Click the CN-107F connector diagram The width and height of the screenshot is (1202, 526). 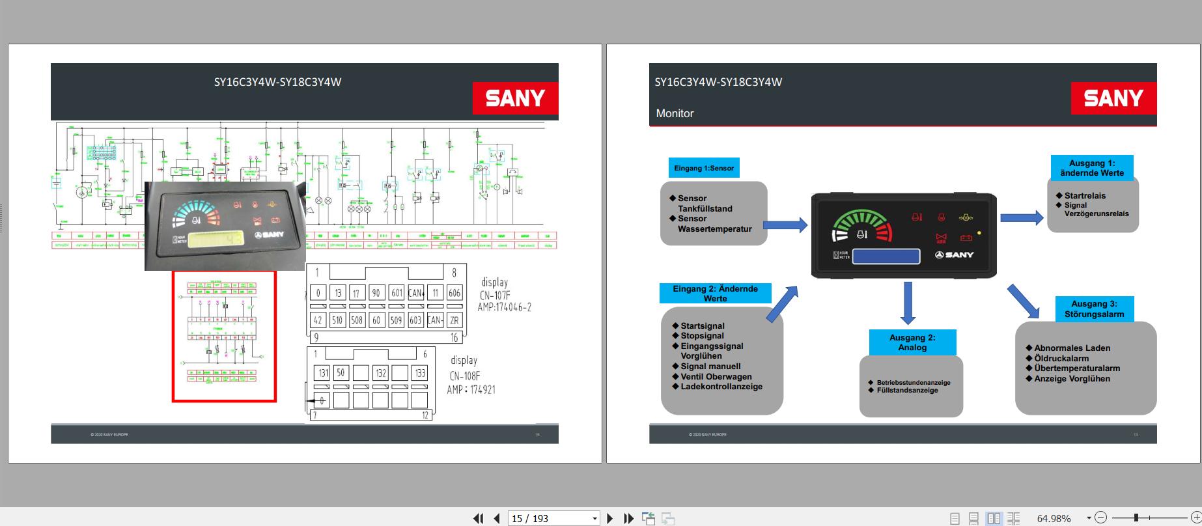[387, 303]
